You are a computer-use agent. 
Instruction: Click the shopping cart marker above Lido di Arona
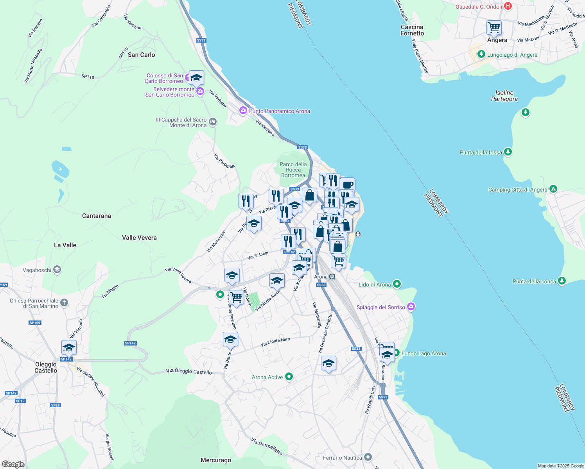tap(338, 261)
